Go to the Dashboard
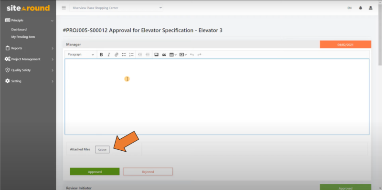 (x=19, y=30)
